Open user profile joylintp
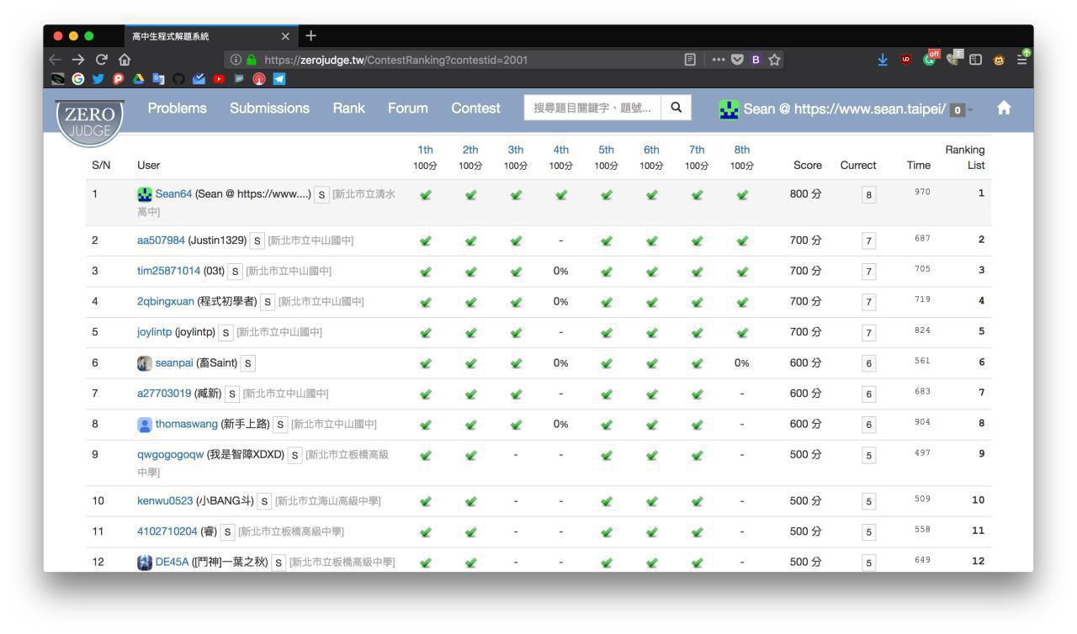This screenshot has height=634, width=1077. click(154, 331)
